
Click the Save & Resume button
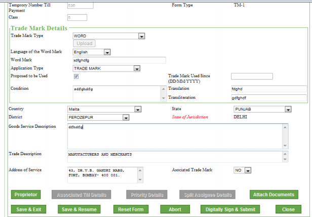coord(79,209)
